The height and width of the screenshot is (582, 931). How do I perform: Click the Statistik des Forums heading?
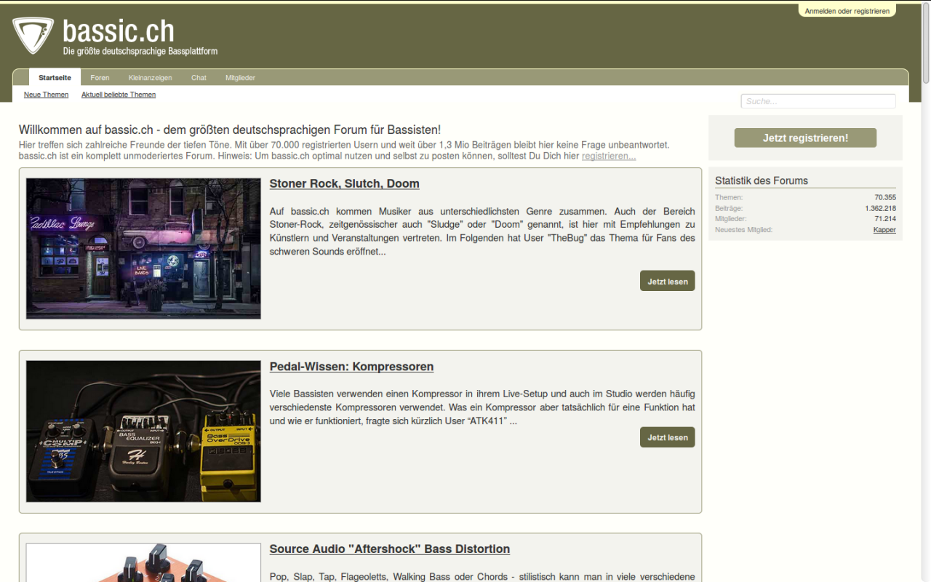coord(762,180)
